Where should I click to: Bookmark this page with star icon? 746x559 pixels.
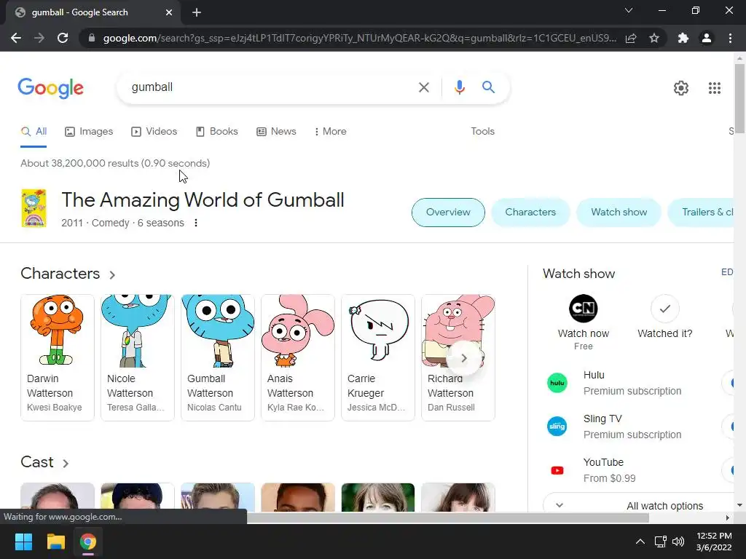pyautogui.click(x=654, y=38)
